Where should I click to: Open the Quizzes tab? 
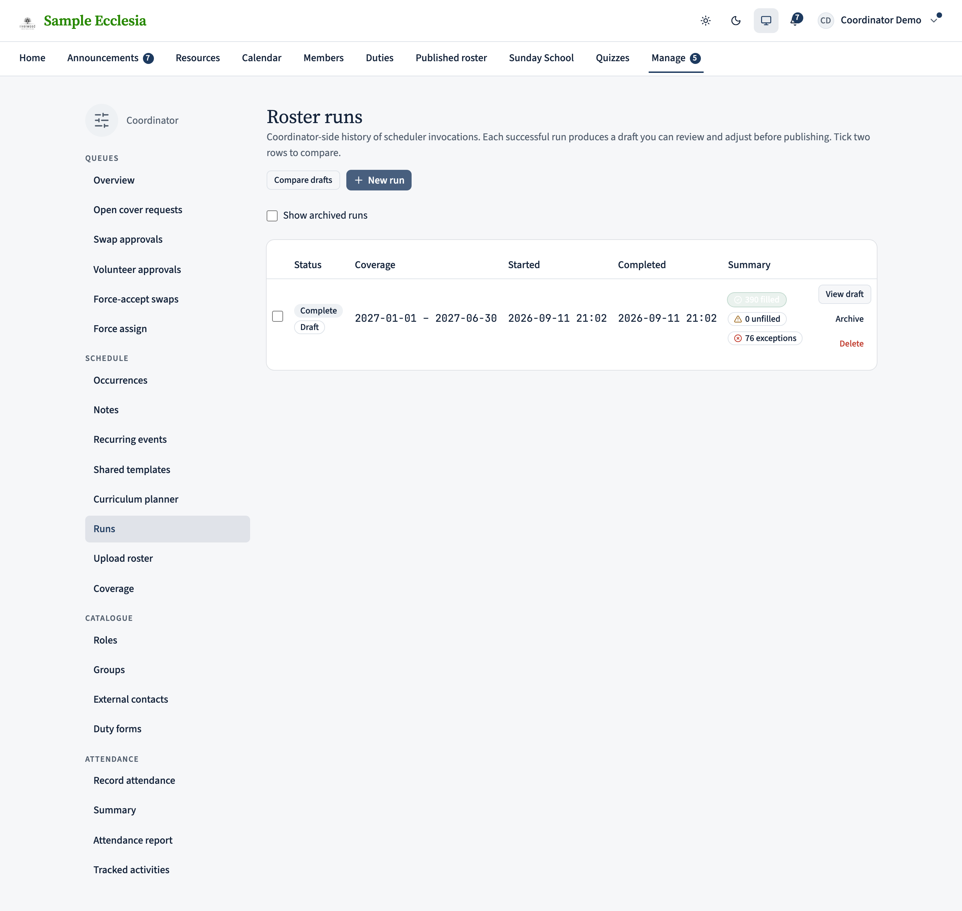pyautogui.click(x=613, y=58)
